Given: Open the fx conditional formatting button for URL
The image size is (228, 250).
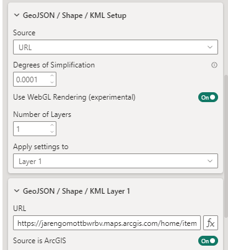Looking at the screenshot, I should 211,223.
